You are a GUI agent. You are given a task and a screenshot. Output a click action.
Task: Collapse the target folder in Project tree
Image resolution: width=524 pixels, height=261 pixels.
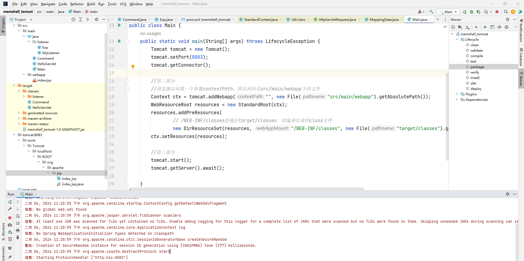pyautogui.click(x=14, y=86)
